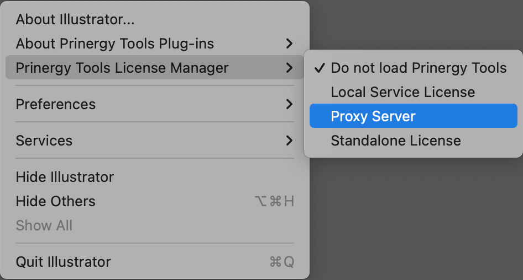This screenshot has height=280, width=523.
Task: Click checkmark beside Do not load Prinergy Tools
Action: click(319, 68)
